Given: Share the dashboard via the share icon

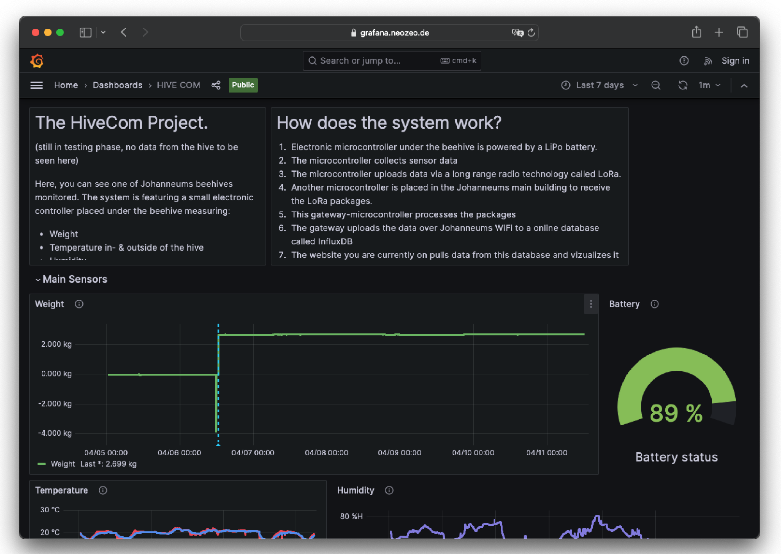Looking at the screenshot, I should (x=216, y=85).
